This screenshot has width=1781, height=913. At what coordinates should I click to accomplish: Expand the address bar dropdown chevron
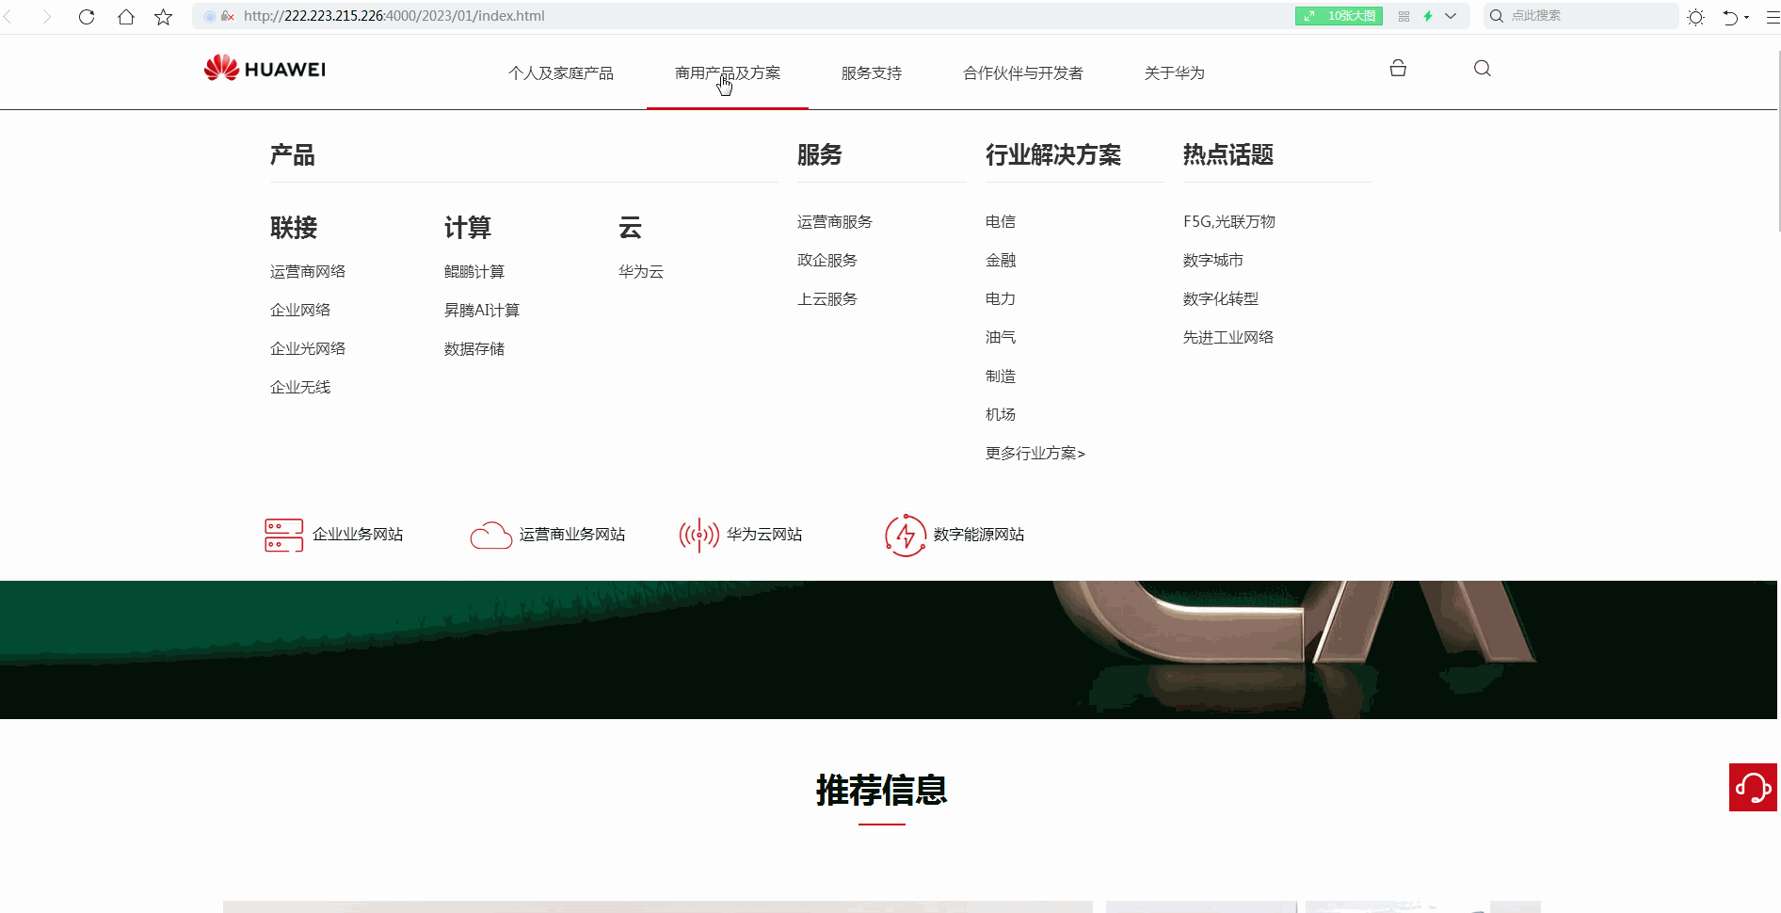1451,16
